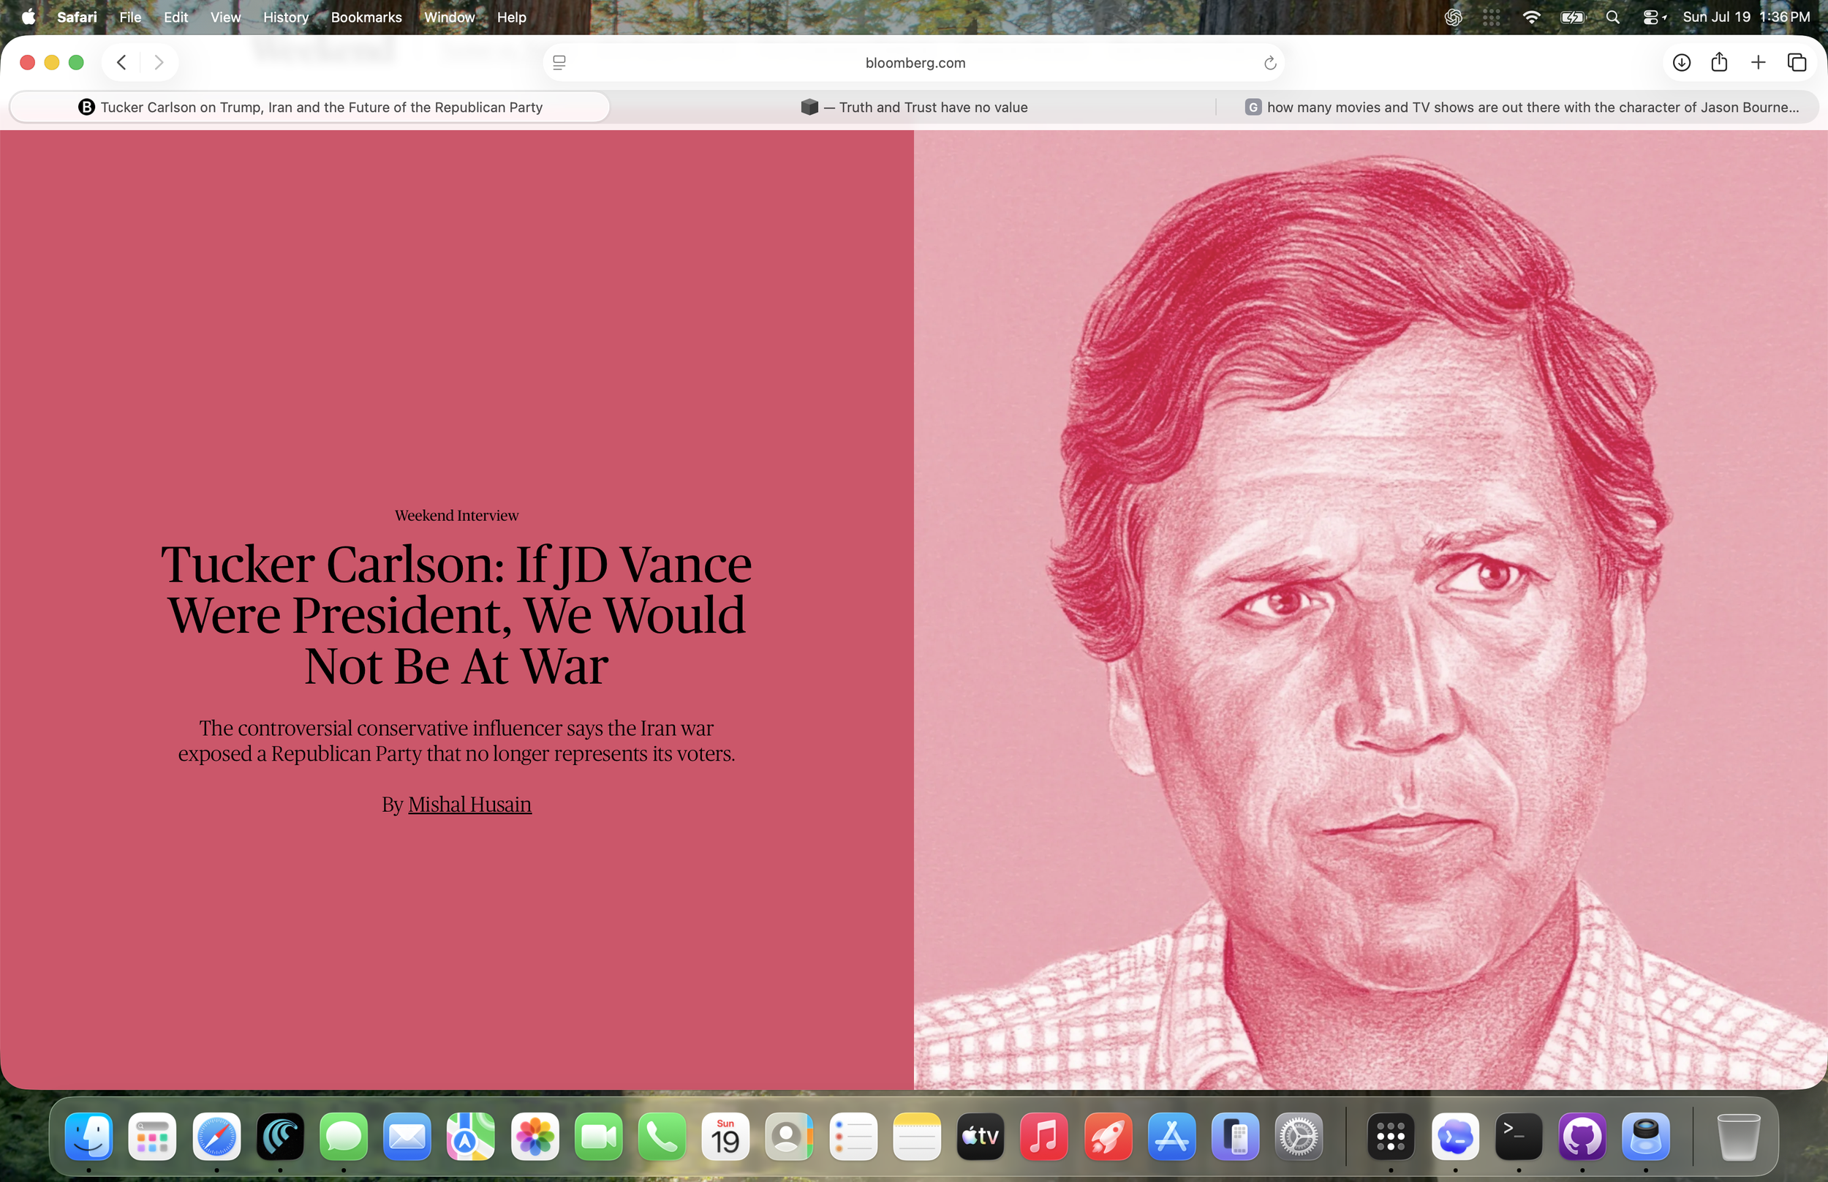
Task: Open the black nine-dot app in the Dock
Action: (1391, 1137)
